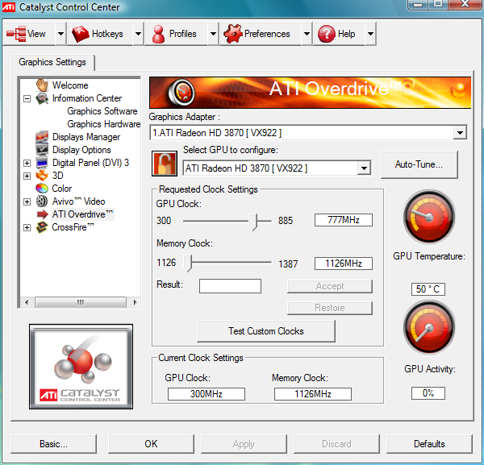Click the Memory Clock slider handle
484x465 pixels.
188,264
